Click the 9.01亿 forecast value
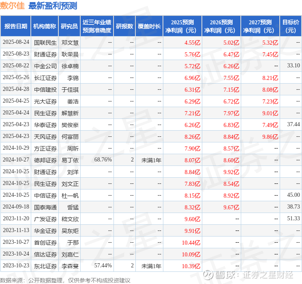The image size is (302, 284). tap(270, 113)
